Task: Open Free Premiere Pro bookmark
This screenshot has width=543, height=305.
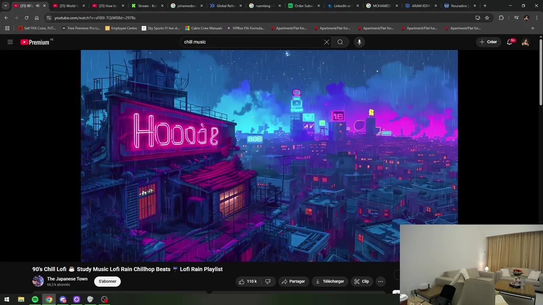Action: [81, 28]
